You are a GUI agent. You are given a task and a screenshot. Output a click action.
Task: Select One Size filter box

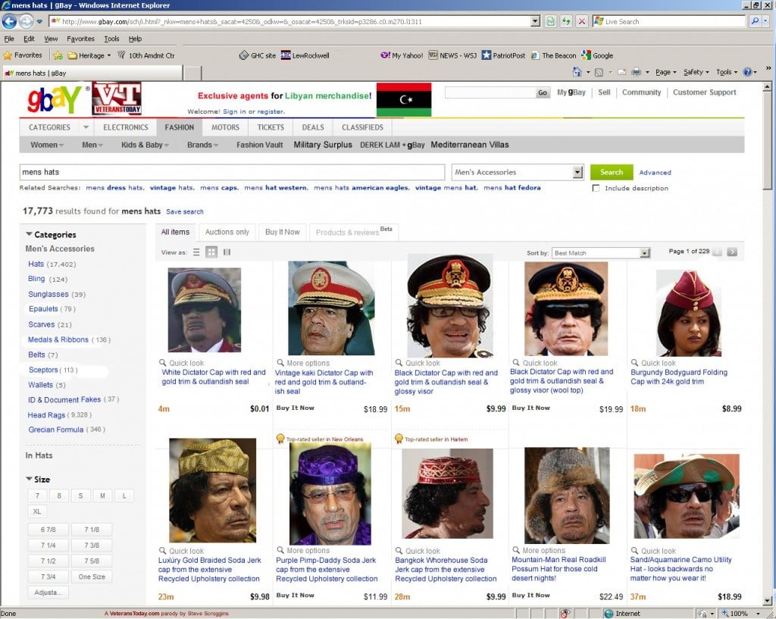(x=92, y=577)
